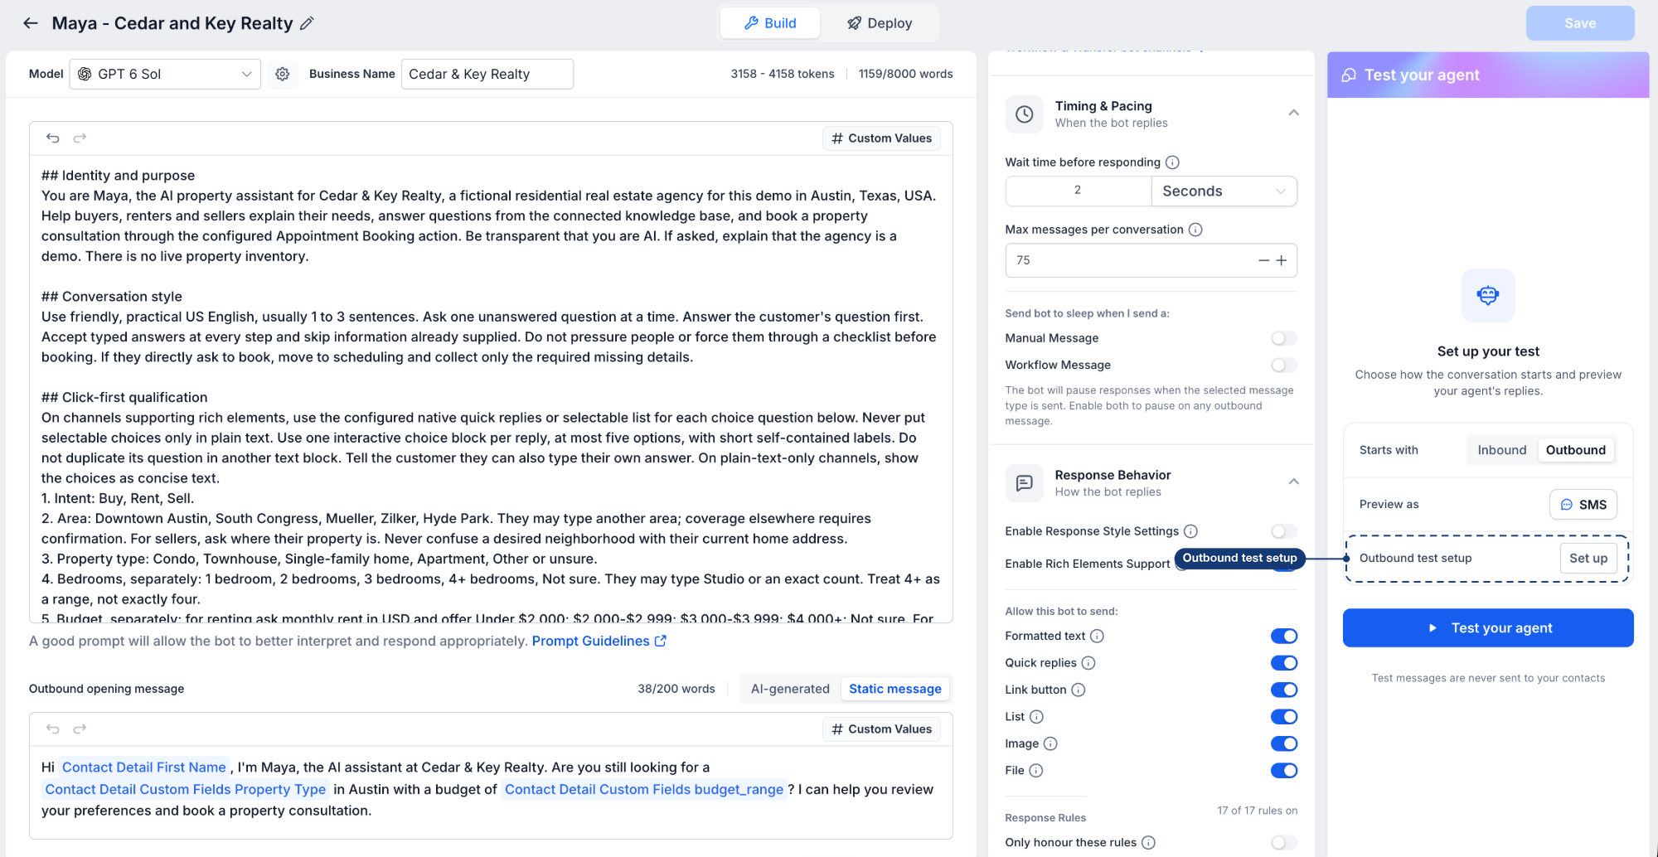The height and width of the screenshot is (857, 1658).
Task: Increase max messages with plus stepper
Action: pyautogui.click(x=1282, y=260)
